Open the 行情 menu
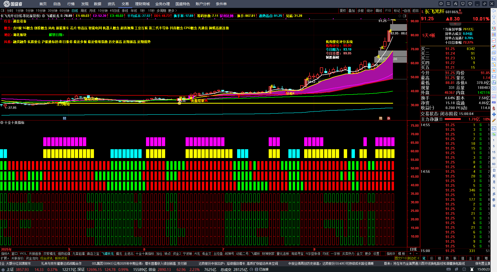The width and height of the screenshot is (497, 272). coord(71,4)
